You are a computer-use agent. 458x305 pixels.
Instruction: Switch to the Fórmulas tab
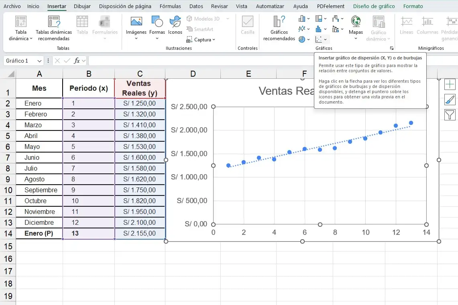click(x=170, y=6)
